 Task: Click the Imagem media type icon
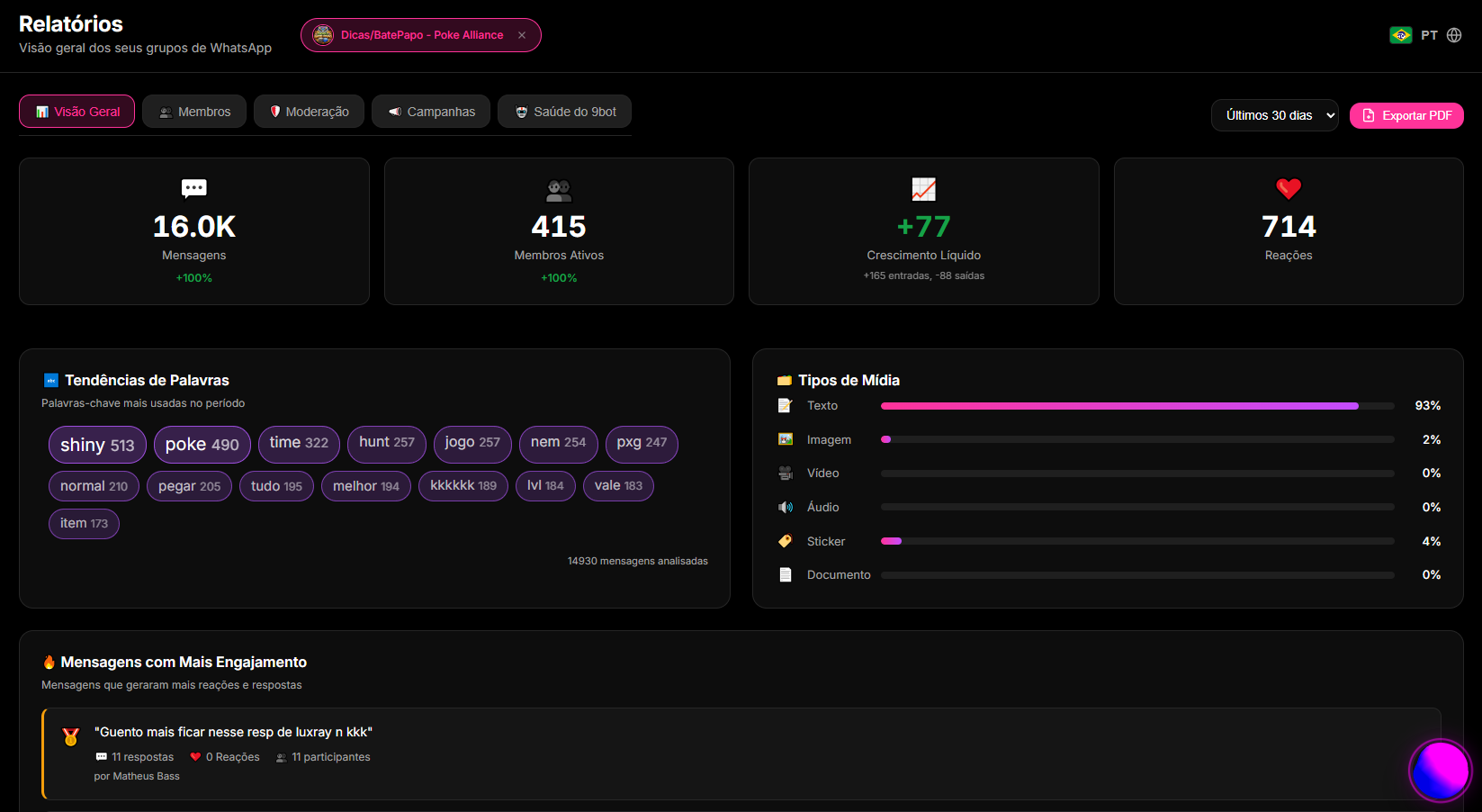pyautogui.click(x=786, y=439)
